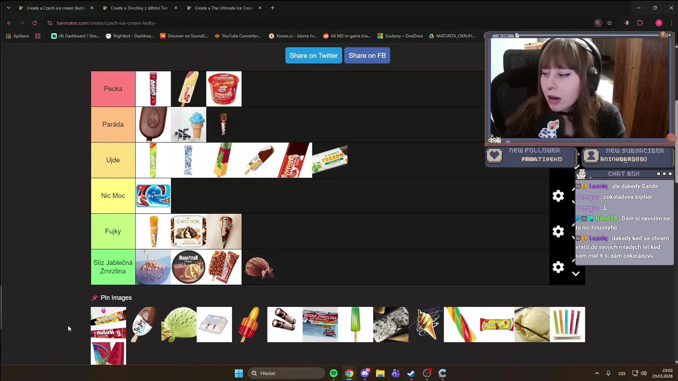Image resolution: width=678 pixels, height=381 pixels.
Task: Open the MATURITA_OKRUH bookmark
Action: 452,36
